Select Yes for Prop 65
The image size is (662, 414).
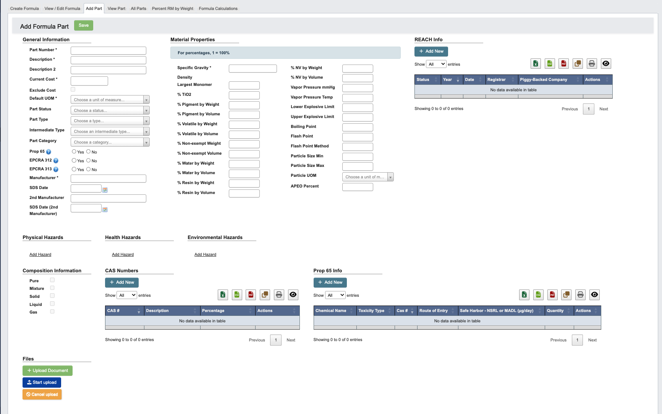[x=74, y=152]
